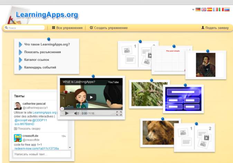Click Показать сводку expander
Screen dimensions: 233x163
[x=27, y=129]
